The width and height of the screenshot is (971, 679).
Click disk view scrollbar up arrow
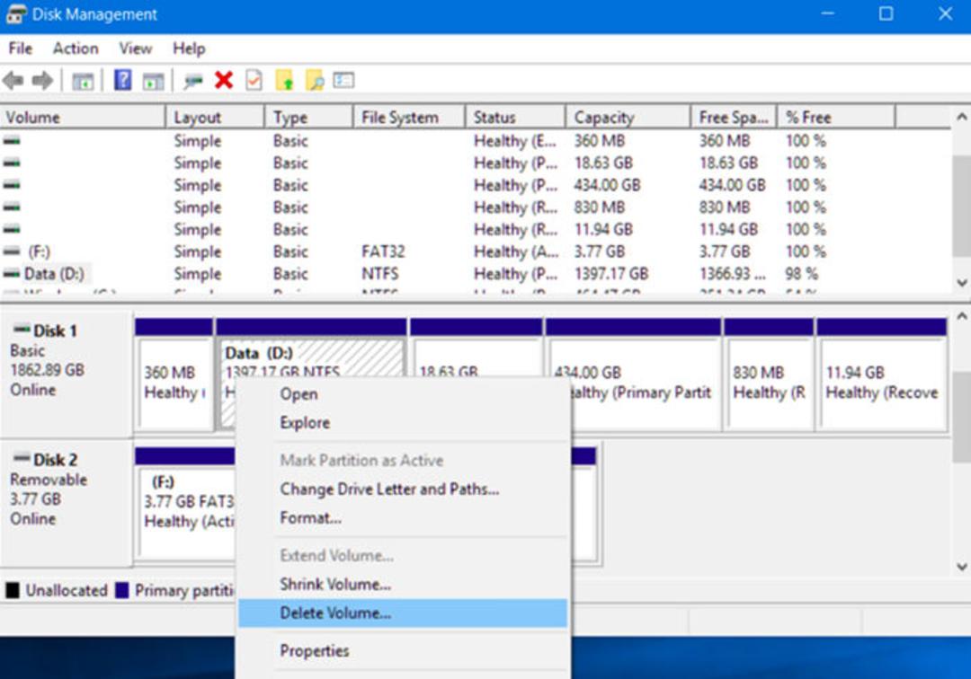961,315
